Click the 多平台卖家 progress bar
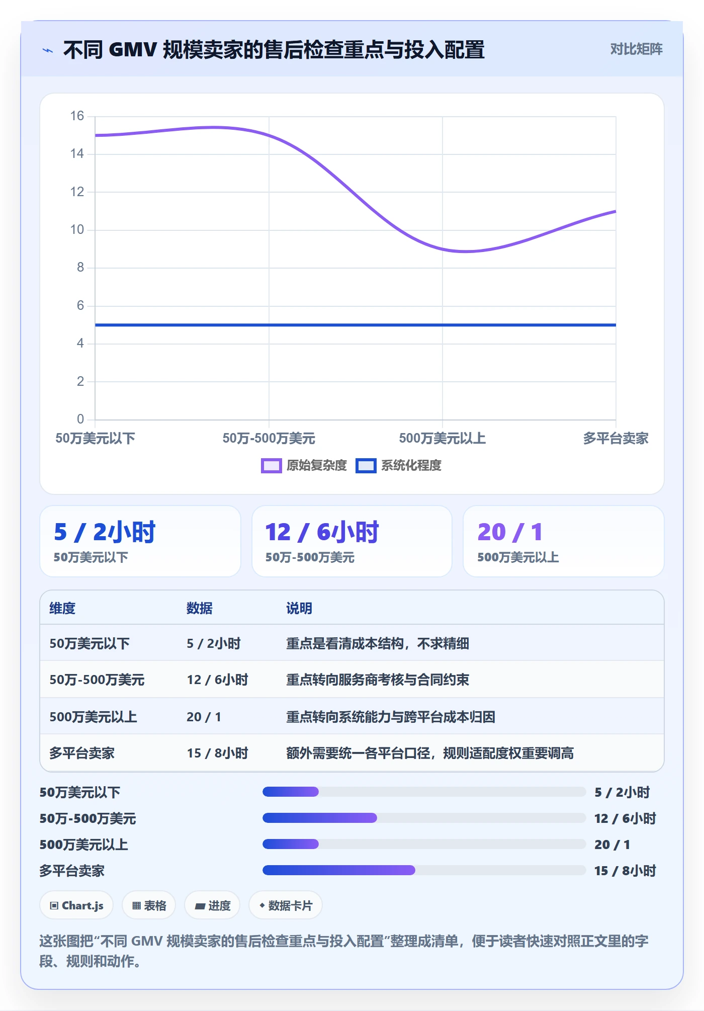The image size is (704, 1011). click(x=424, y=870)
